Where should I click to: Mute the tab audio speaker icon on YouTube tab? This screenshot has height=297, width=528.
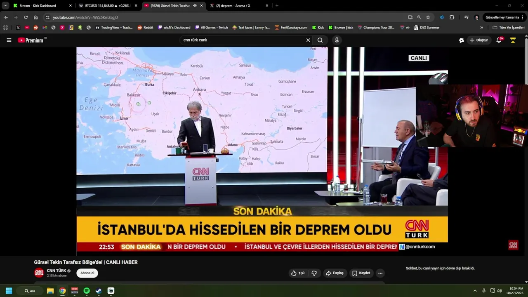195,6
